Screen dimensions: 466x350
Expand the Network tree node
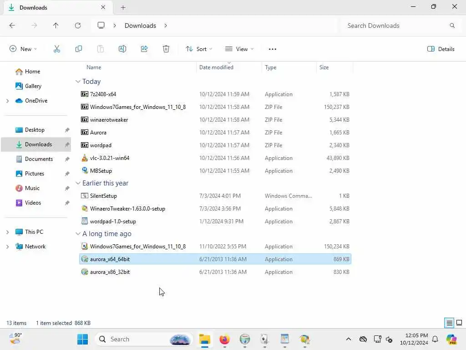[7, 247]
